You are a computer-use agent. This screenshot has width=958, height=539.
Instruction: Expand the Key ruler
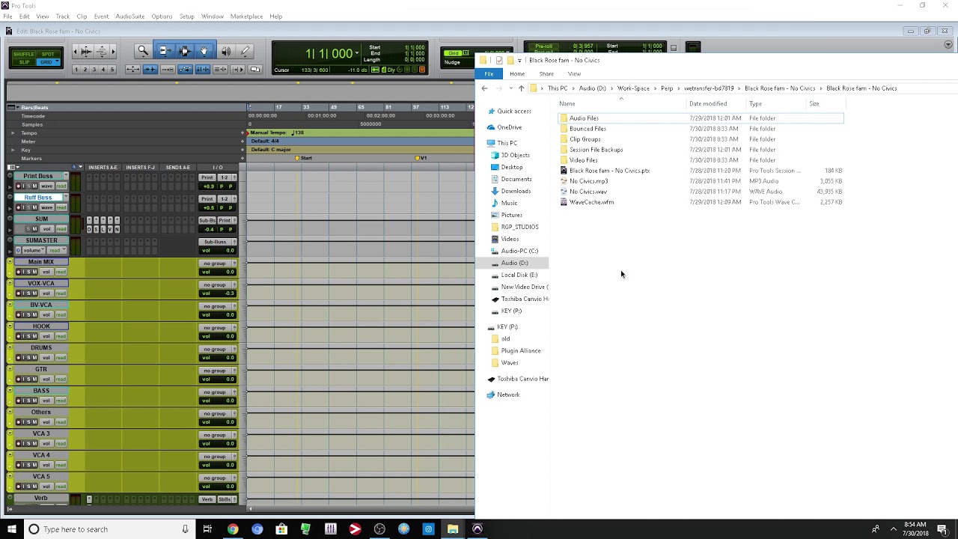(13, 150)
